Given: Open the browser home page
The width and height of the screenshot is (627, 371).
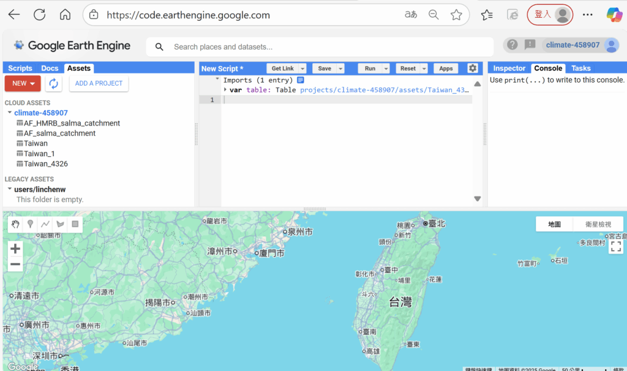Looking at the screenshot, I should coord(65,15).
